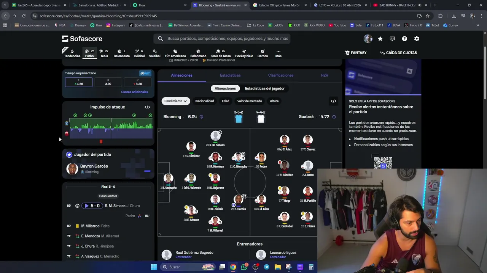487x273 pixels.
Task: Open Sofascore settings gear
Action: coord(417,39)
